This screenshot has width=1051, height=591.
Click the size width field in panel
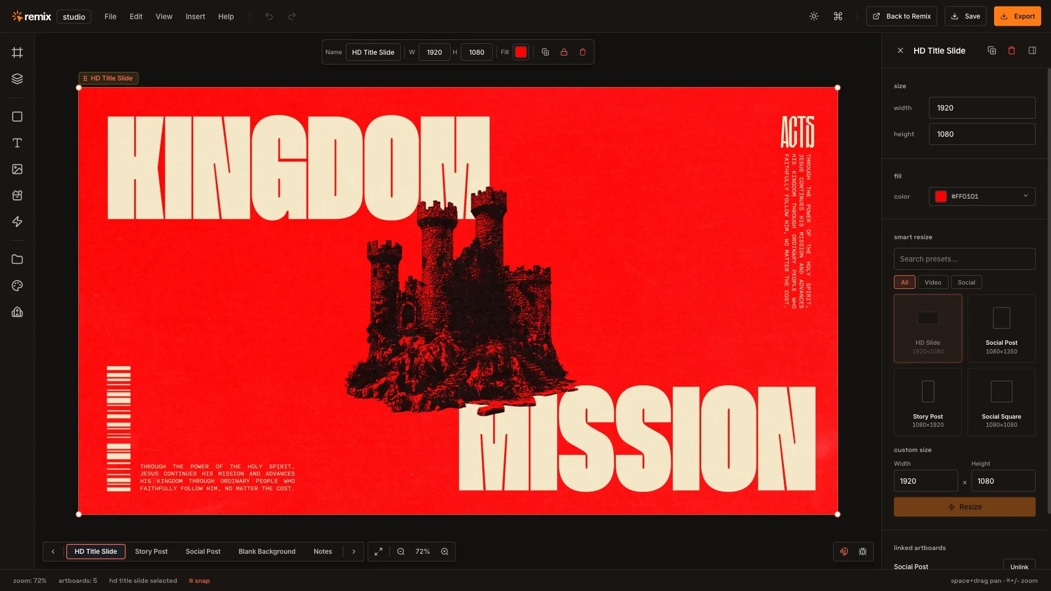point(982,108)
